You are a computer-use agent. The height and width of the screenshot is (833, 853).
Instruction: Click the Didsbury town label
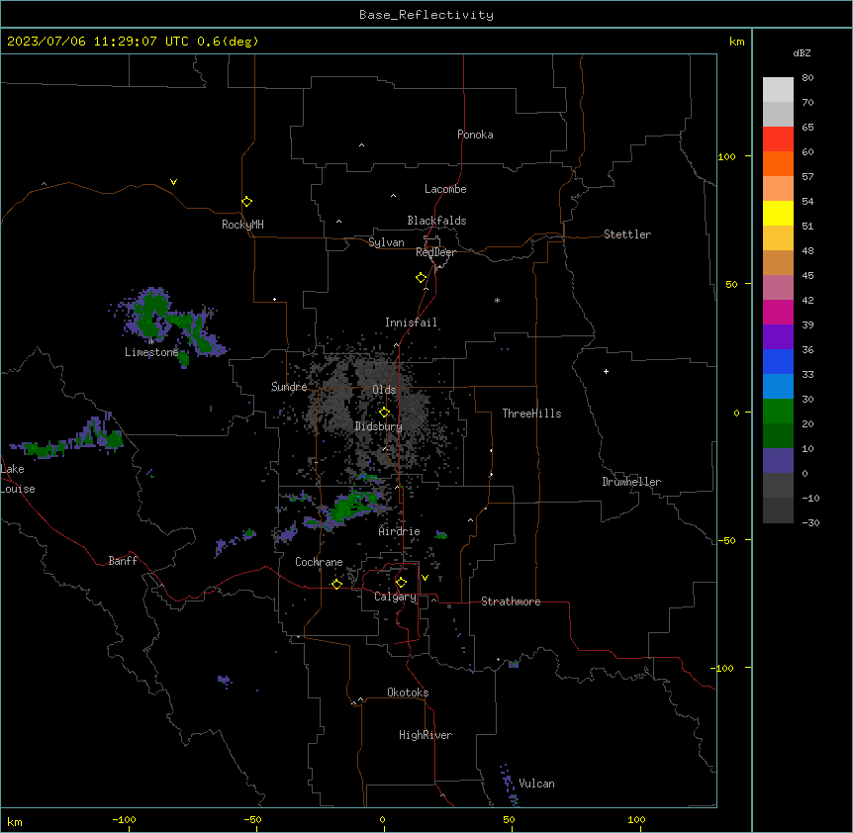point(379,426)
